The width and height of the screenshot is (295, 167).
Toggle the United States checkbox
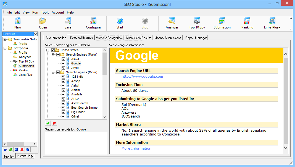(x=53, y=50)
